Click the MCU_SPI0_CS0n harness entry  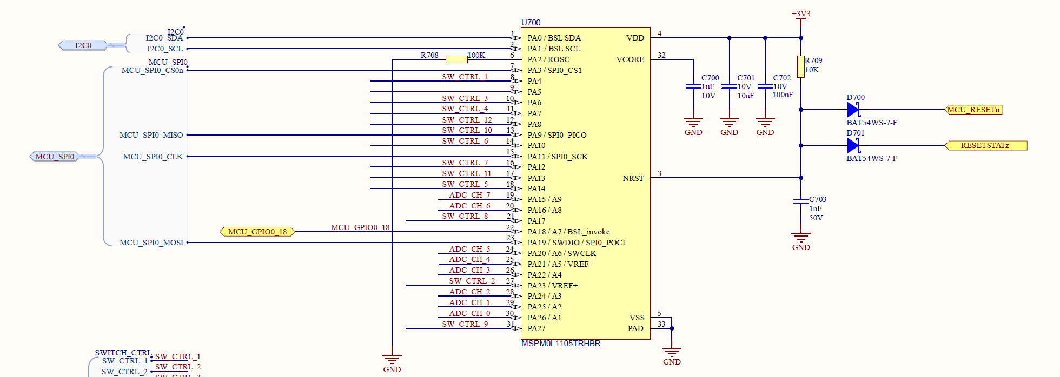pos(153,70)
